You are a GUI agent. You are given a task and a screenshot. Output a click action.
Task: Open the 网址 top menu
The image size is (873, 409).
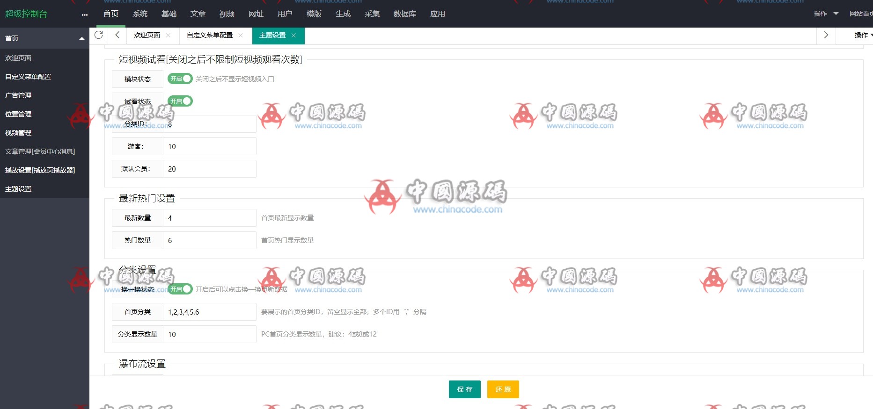(256, 14)
